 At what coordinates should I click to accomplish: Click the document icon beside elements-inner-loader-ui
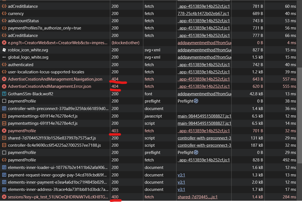[4, 168]
